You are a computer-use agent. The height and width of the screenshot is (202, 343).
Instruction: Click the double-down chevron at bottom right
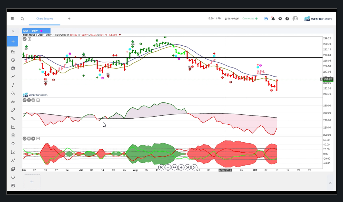[330, 183]
